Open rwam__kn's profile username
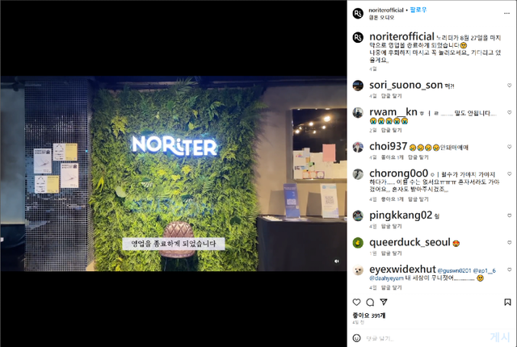Screen dimensions: 517x347 [393, 112]
